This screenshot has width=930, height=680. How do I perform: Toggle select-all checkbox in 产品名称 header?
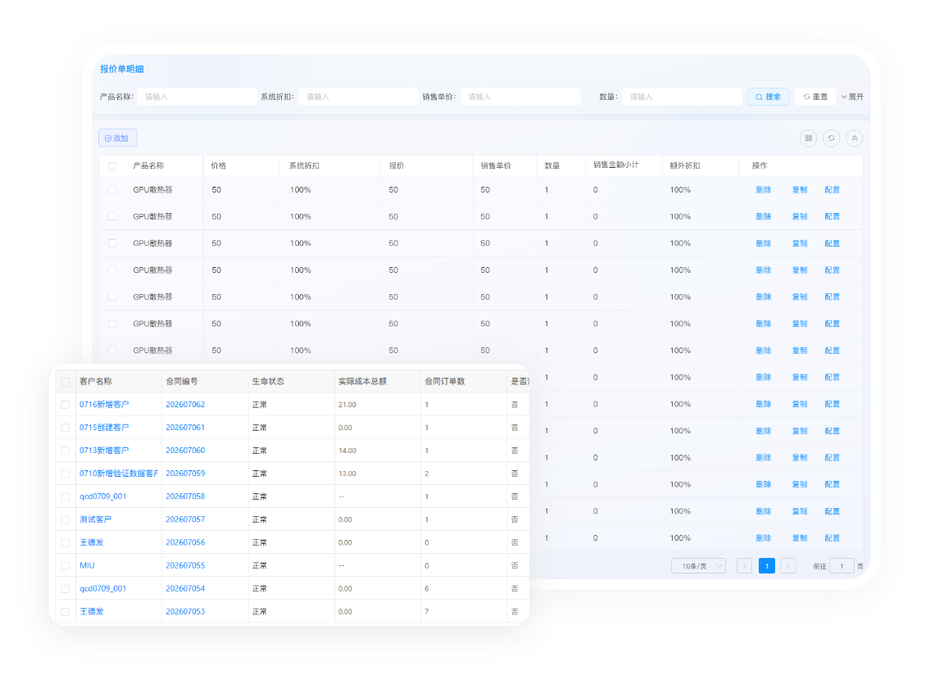coord(112,166)
